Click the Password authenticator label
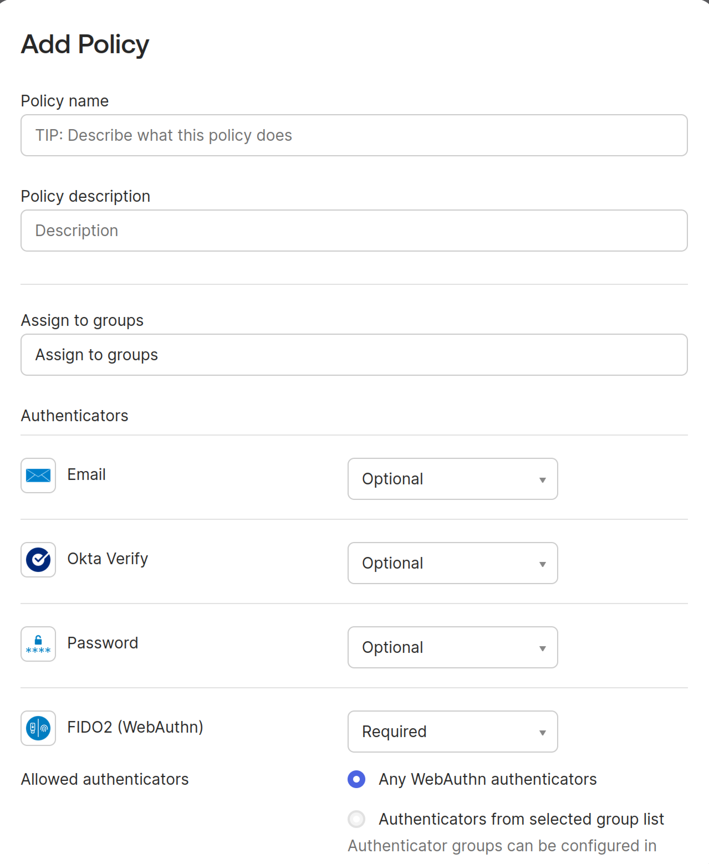Viewport: 709px width, 864px height. 103,643
